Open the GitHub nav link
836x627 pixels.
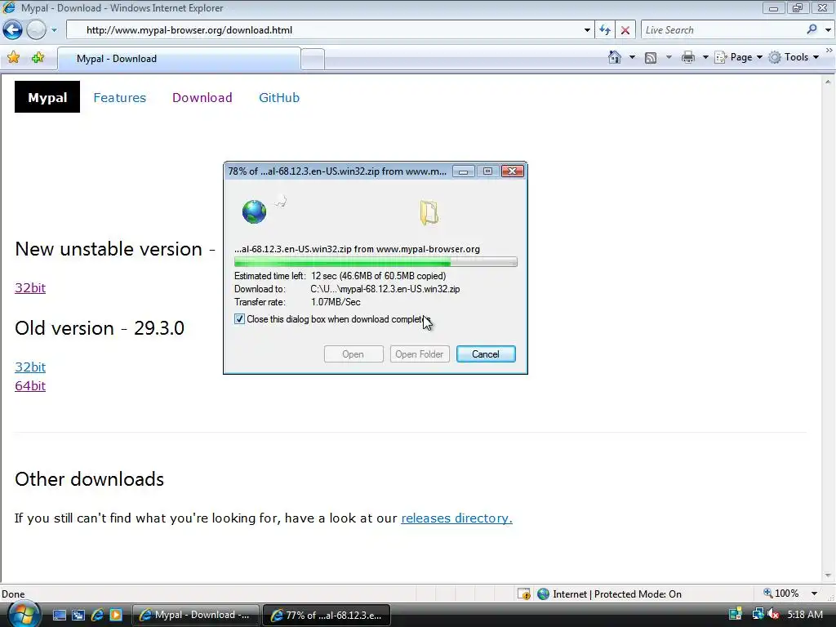[x=279, y=98]
